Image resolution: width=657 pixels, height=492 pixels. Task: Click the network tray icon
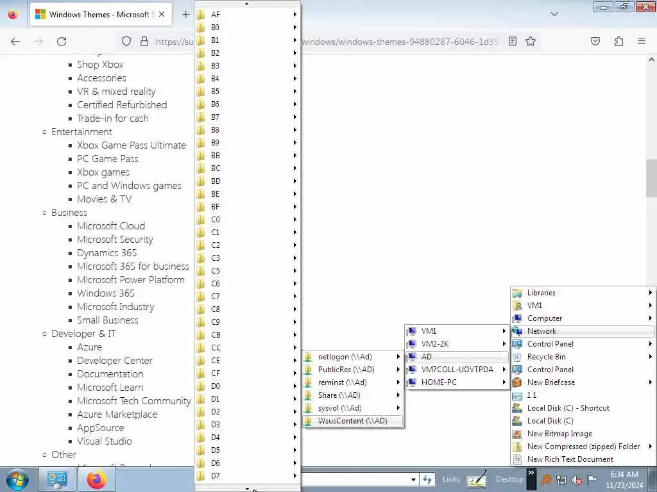click(561, 480)
